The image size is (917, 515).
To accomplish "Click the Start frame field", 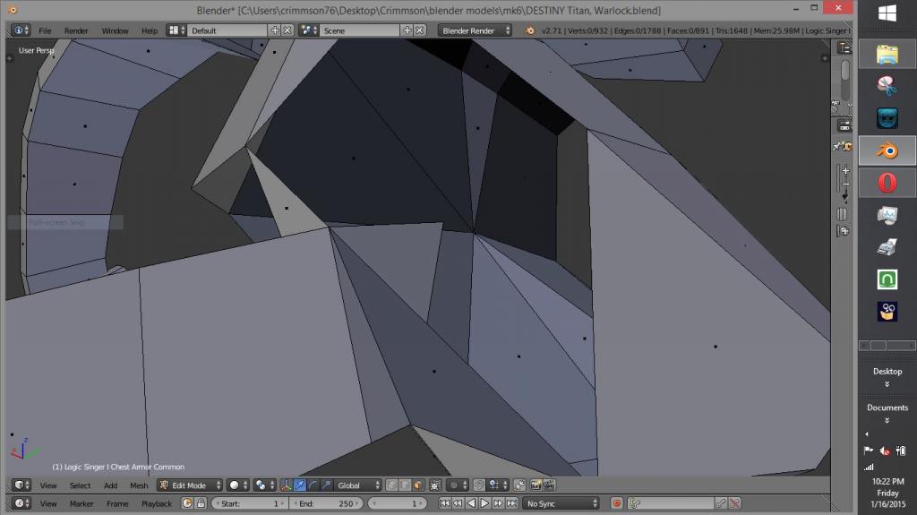I will pos(250,503).
